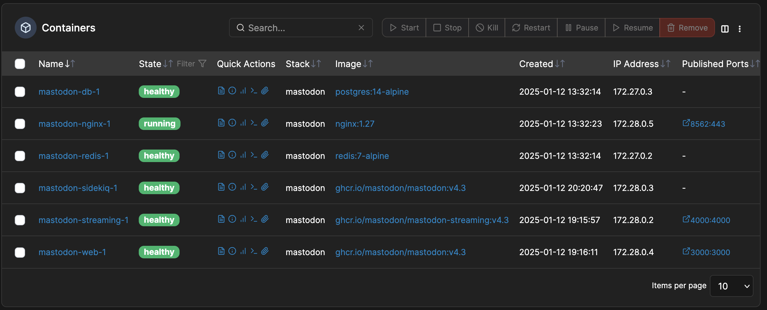Screen dimensions: 767x310
Task: Toggle the select-all containers checkbox
Action: click(20, 64)
